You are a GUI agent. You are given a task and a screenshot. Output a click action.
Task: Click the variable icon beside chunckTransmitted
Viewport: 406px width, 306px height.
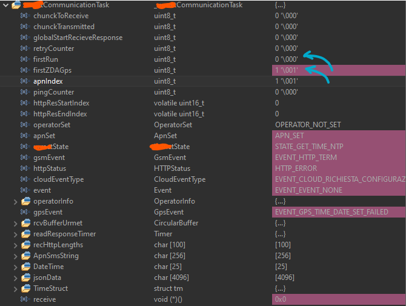pos(25,27)
